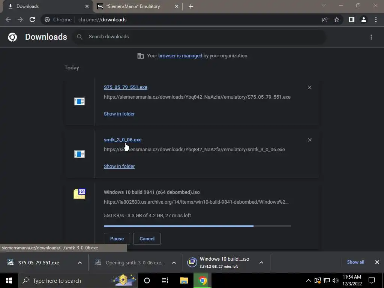Close the SiemensMania Emulátory tab
Image resolution: width=384 pixels, height=288 pixels.
pyautogui.click(x=177, y=6)
